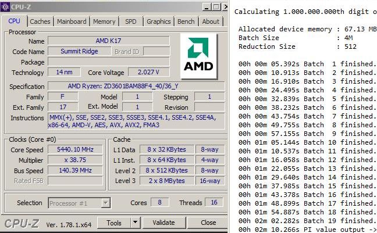Expand the Processor #1 selection dropdown

[x=106, y=203]
